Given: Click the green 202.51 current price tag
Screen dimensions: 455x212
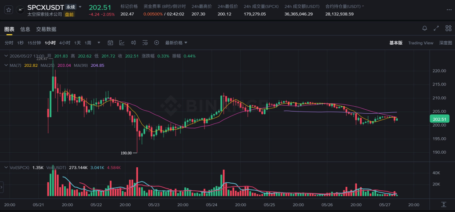Looking at the screenshot, I should pyautogui.click(x=439, y=119).
